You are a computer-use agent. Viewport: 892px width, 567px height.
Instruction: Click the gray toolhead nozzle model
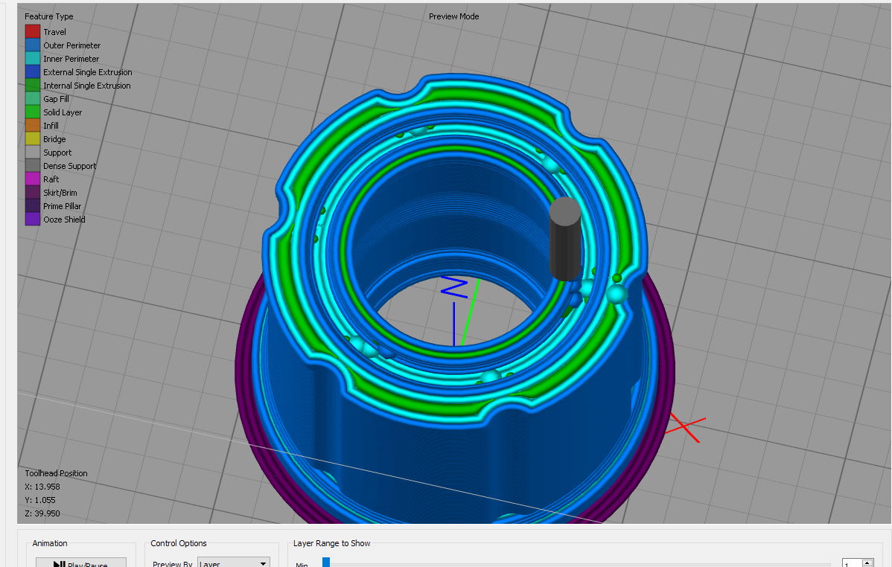[565, 239]
